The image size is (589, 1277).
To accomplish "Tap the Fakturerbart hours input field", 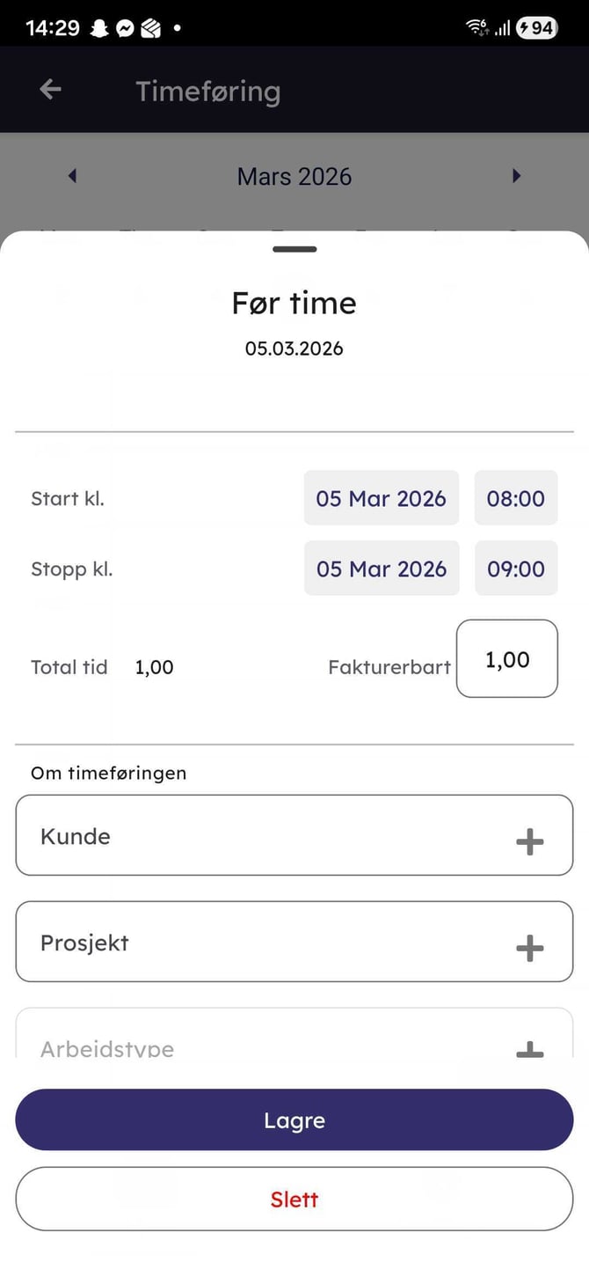I will click(x=507, y=659).
